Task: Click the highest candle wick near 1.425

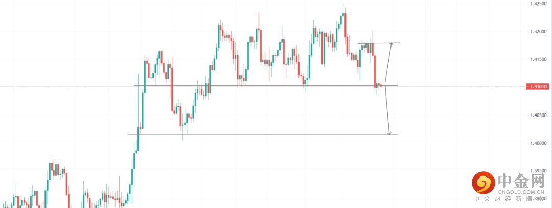Action: [343, 5]
